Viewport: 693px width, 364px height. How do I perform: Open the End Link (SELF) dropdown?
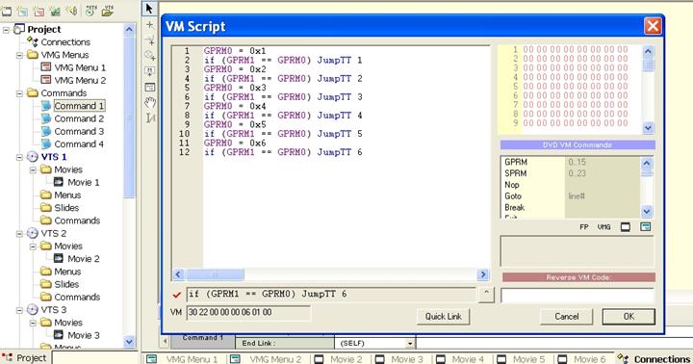(x=410, y=343)
